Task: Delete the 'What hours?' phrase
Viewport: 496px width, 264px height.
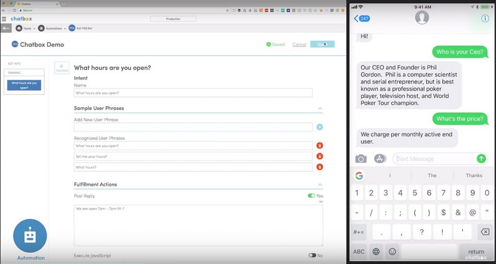Action: coord(320,167)
